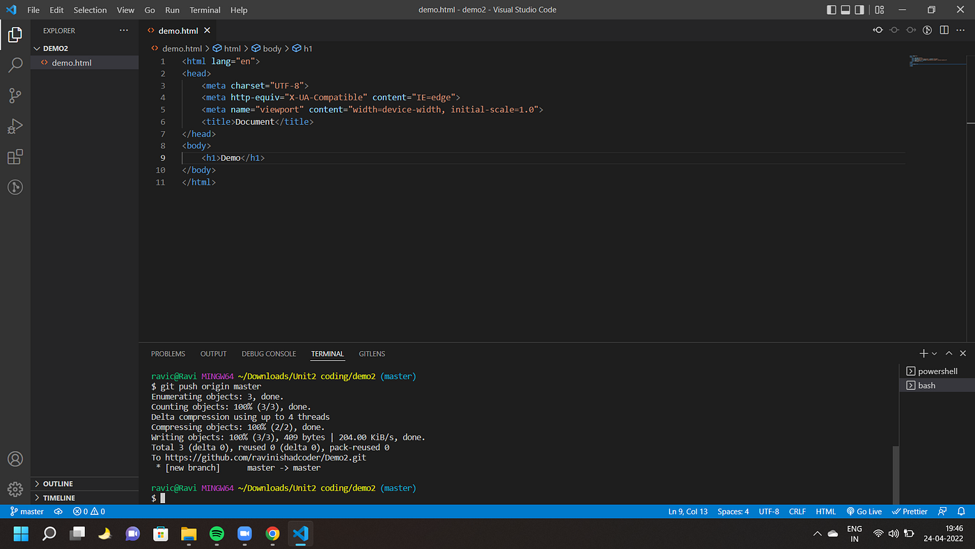Click Prettier in the status bar
The height and width of the screenshot is (549, 975).
pos(910,511)
